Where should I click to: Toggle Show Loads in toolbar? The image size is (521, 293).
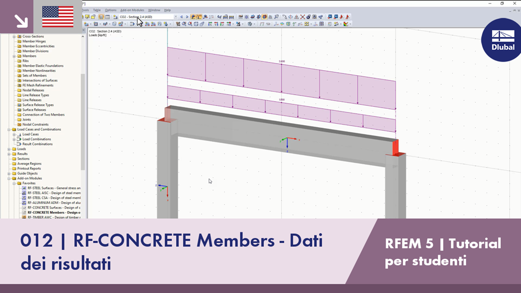pos(193,17)
